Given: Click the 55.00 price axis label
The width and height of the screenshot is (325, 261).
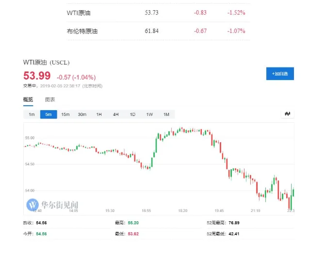Looking at the screenshot, I should coord(30,138).
